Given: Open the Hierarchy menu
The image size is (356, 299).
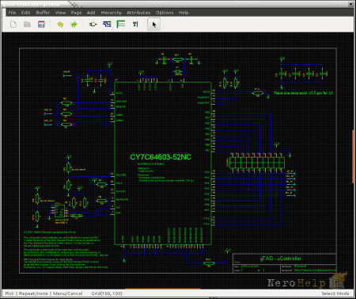Looking at the screenshot, I should [112, 13].
